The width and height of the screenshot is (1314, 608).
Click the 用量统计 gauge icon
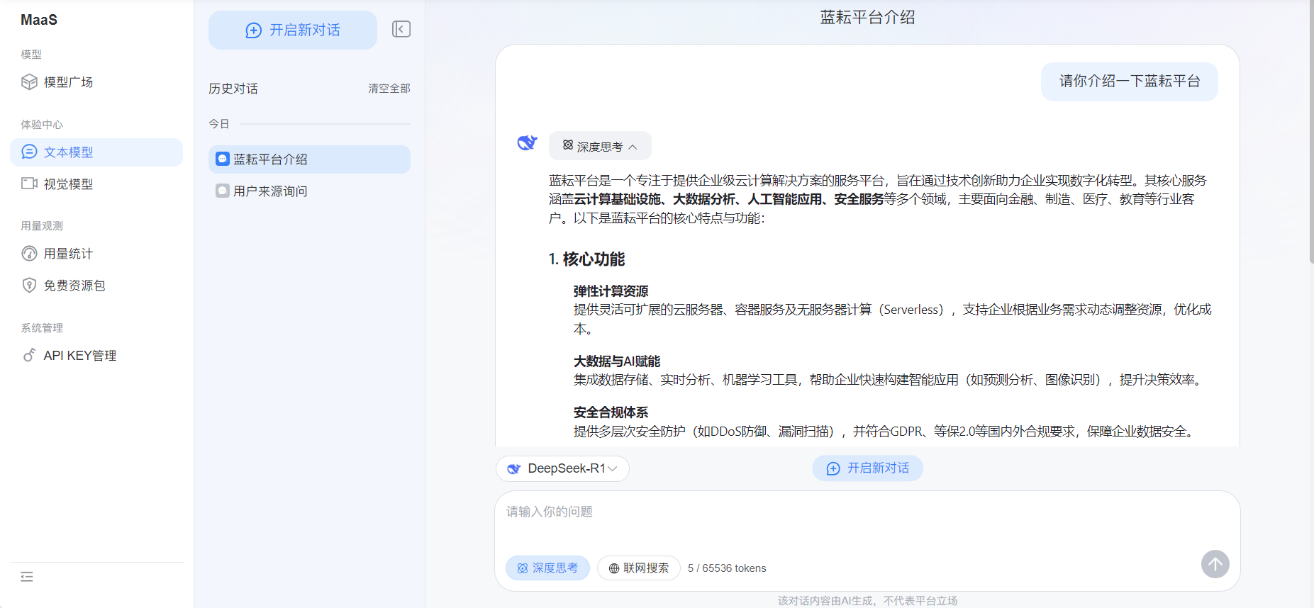pyautogui.click(x=29, y=254)
